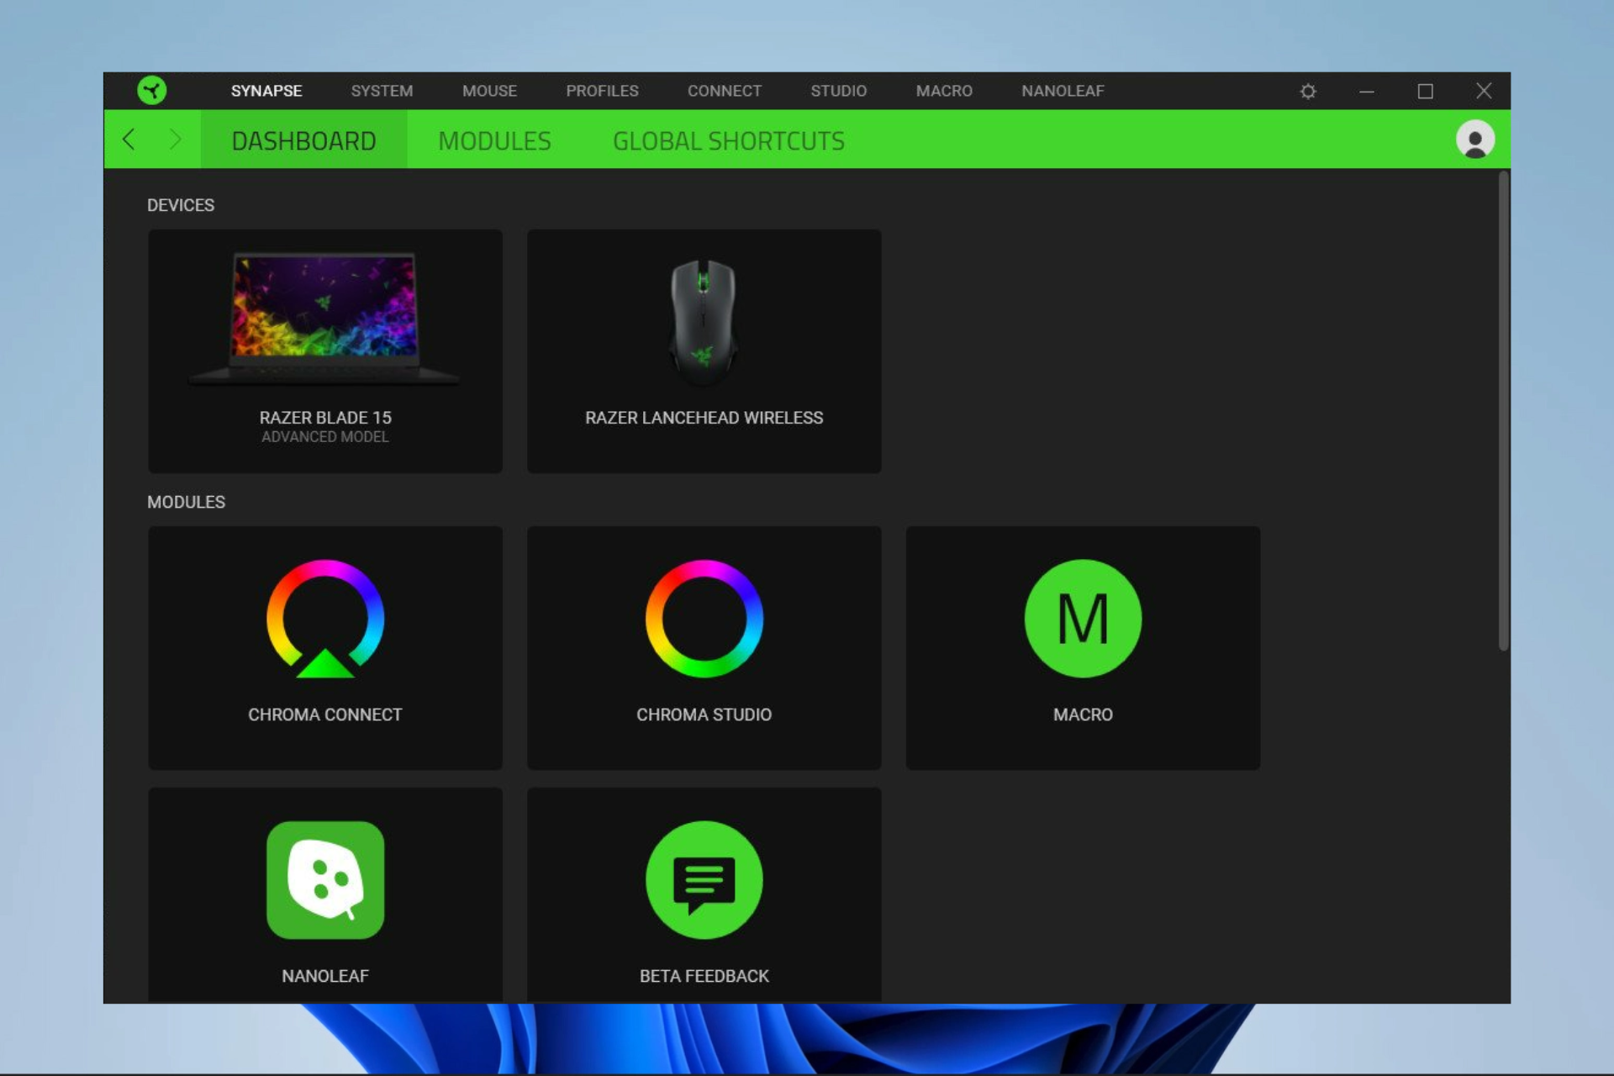Switch to the Nanoleaf top tab
The height and width of the screenshot is (1076, 1614).
(1063, 91)
